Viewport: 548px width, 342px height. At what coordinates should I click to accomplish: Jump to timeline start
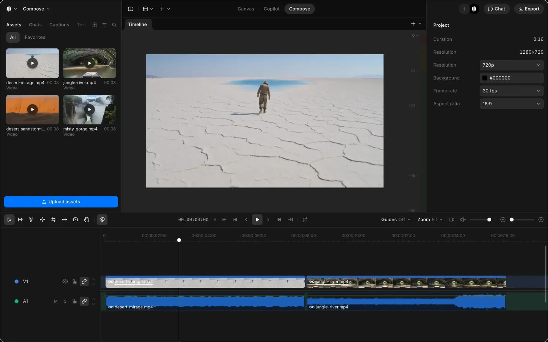pyautogui.click(x=224, y=220)
